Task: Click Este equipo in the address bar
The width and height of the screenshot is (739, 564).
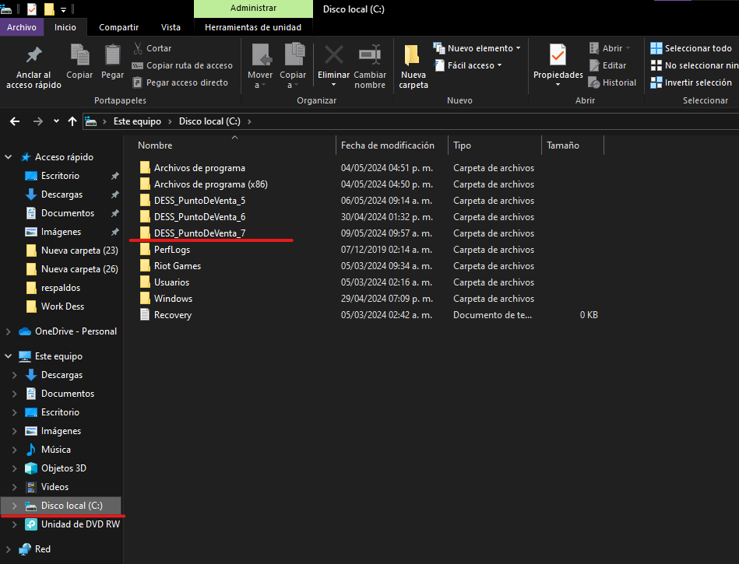Action: pyautogui.click(x=137, y=121)
